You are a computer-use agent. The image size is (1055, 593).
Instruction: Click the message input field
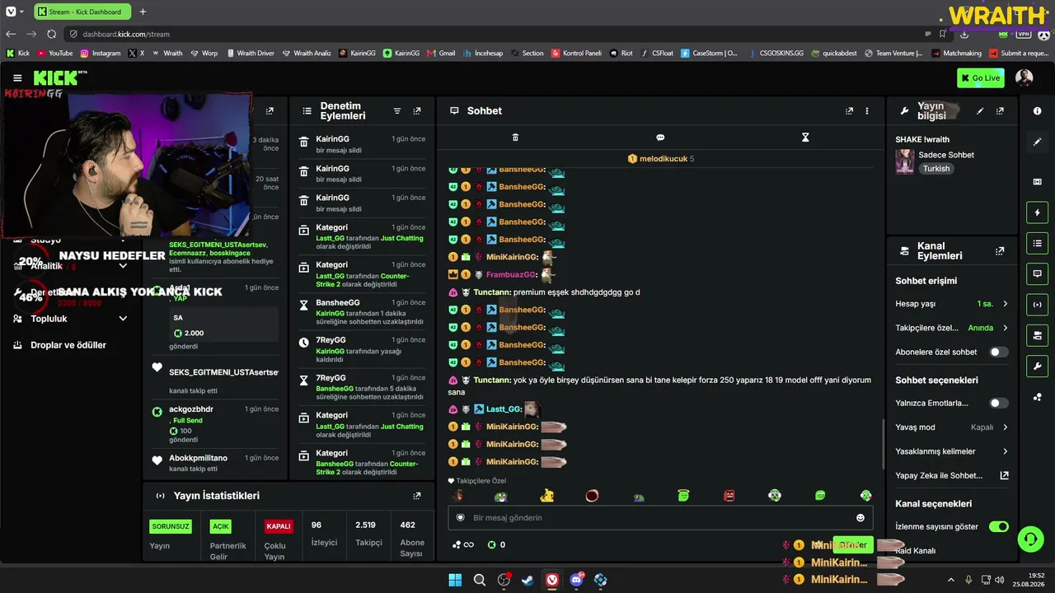click(660, 518)
